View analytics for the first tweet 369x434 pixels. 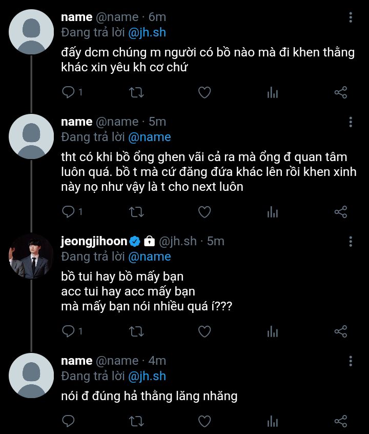[273, 93]
